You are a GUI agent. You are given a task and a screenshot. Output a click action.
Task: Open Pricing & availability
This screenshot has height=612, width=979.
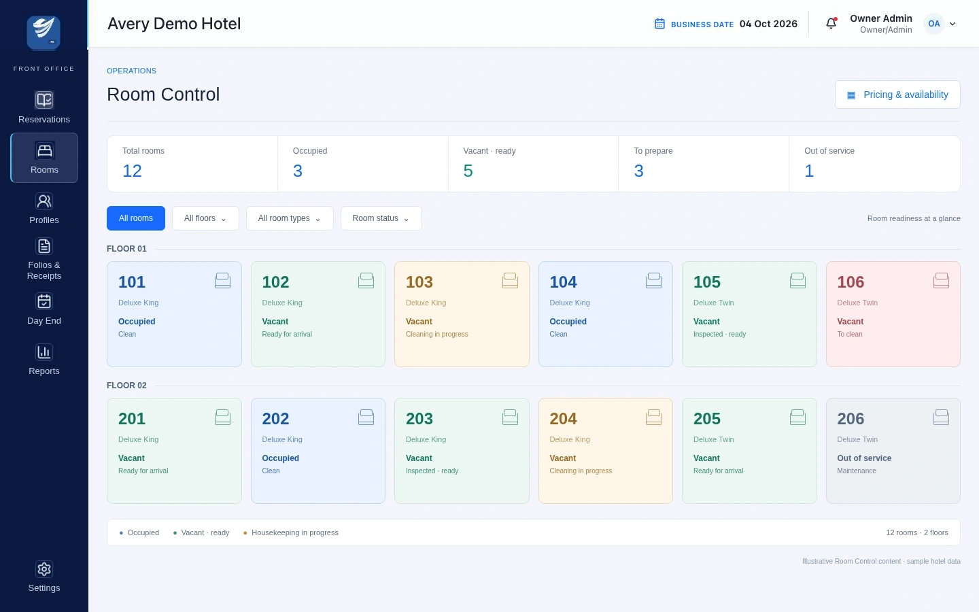[x=897, y=95]
